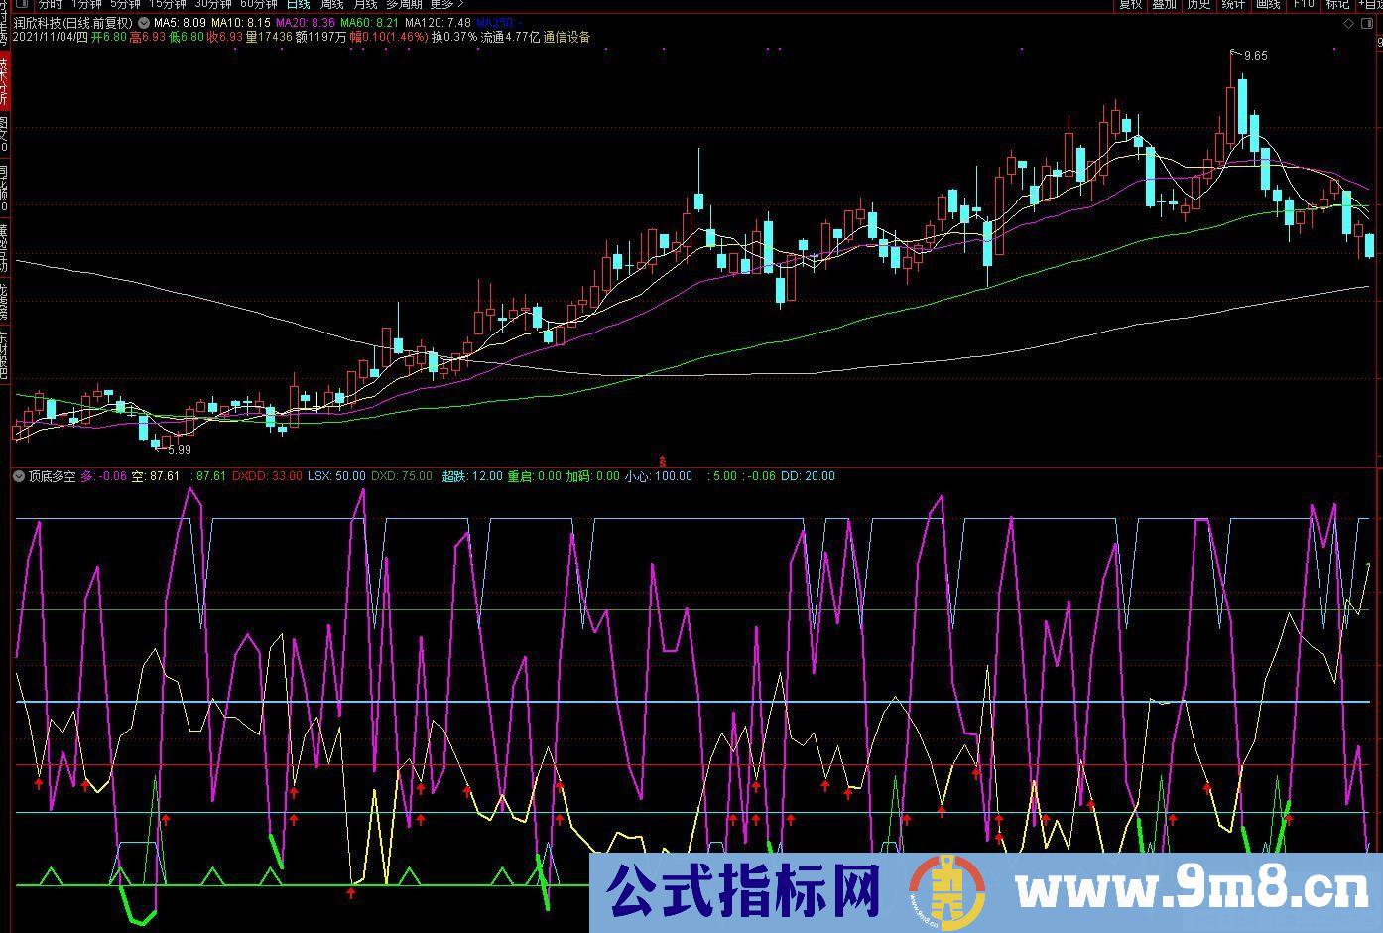Image resolution: width=1383 pixels, height=933 pixels.
Task: Open the 多周期 multi-period view
Action: (x=405, y=4)
